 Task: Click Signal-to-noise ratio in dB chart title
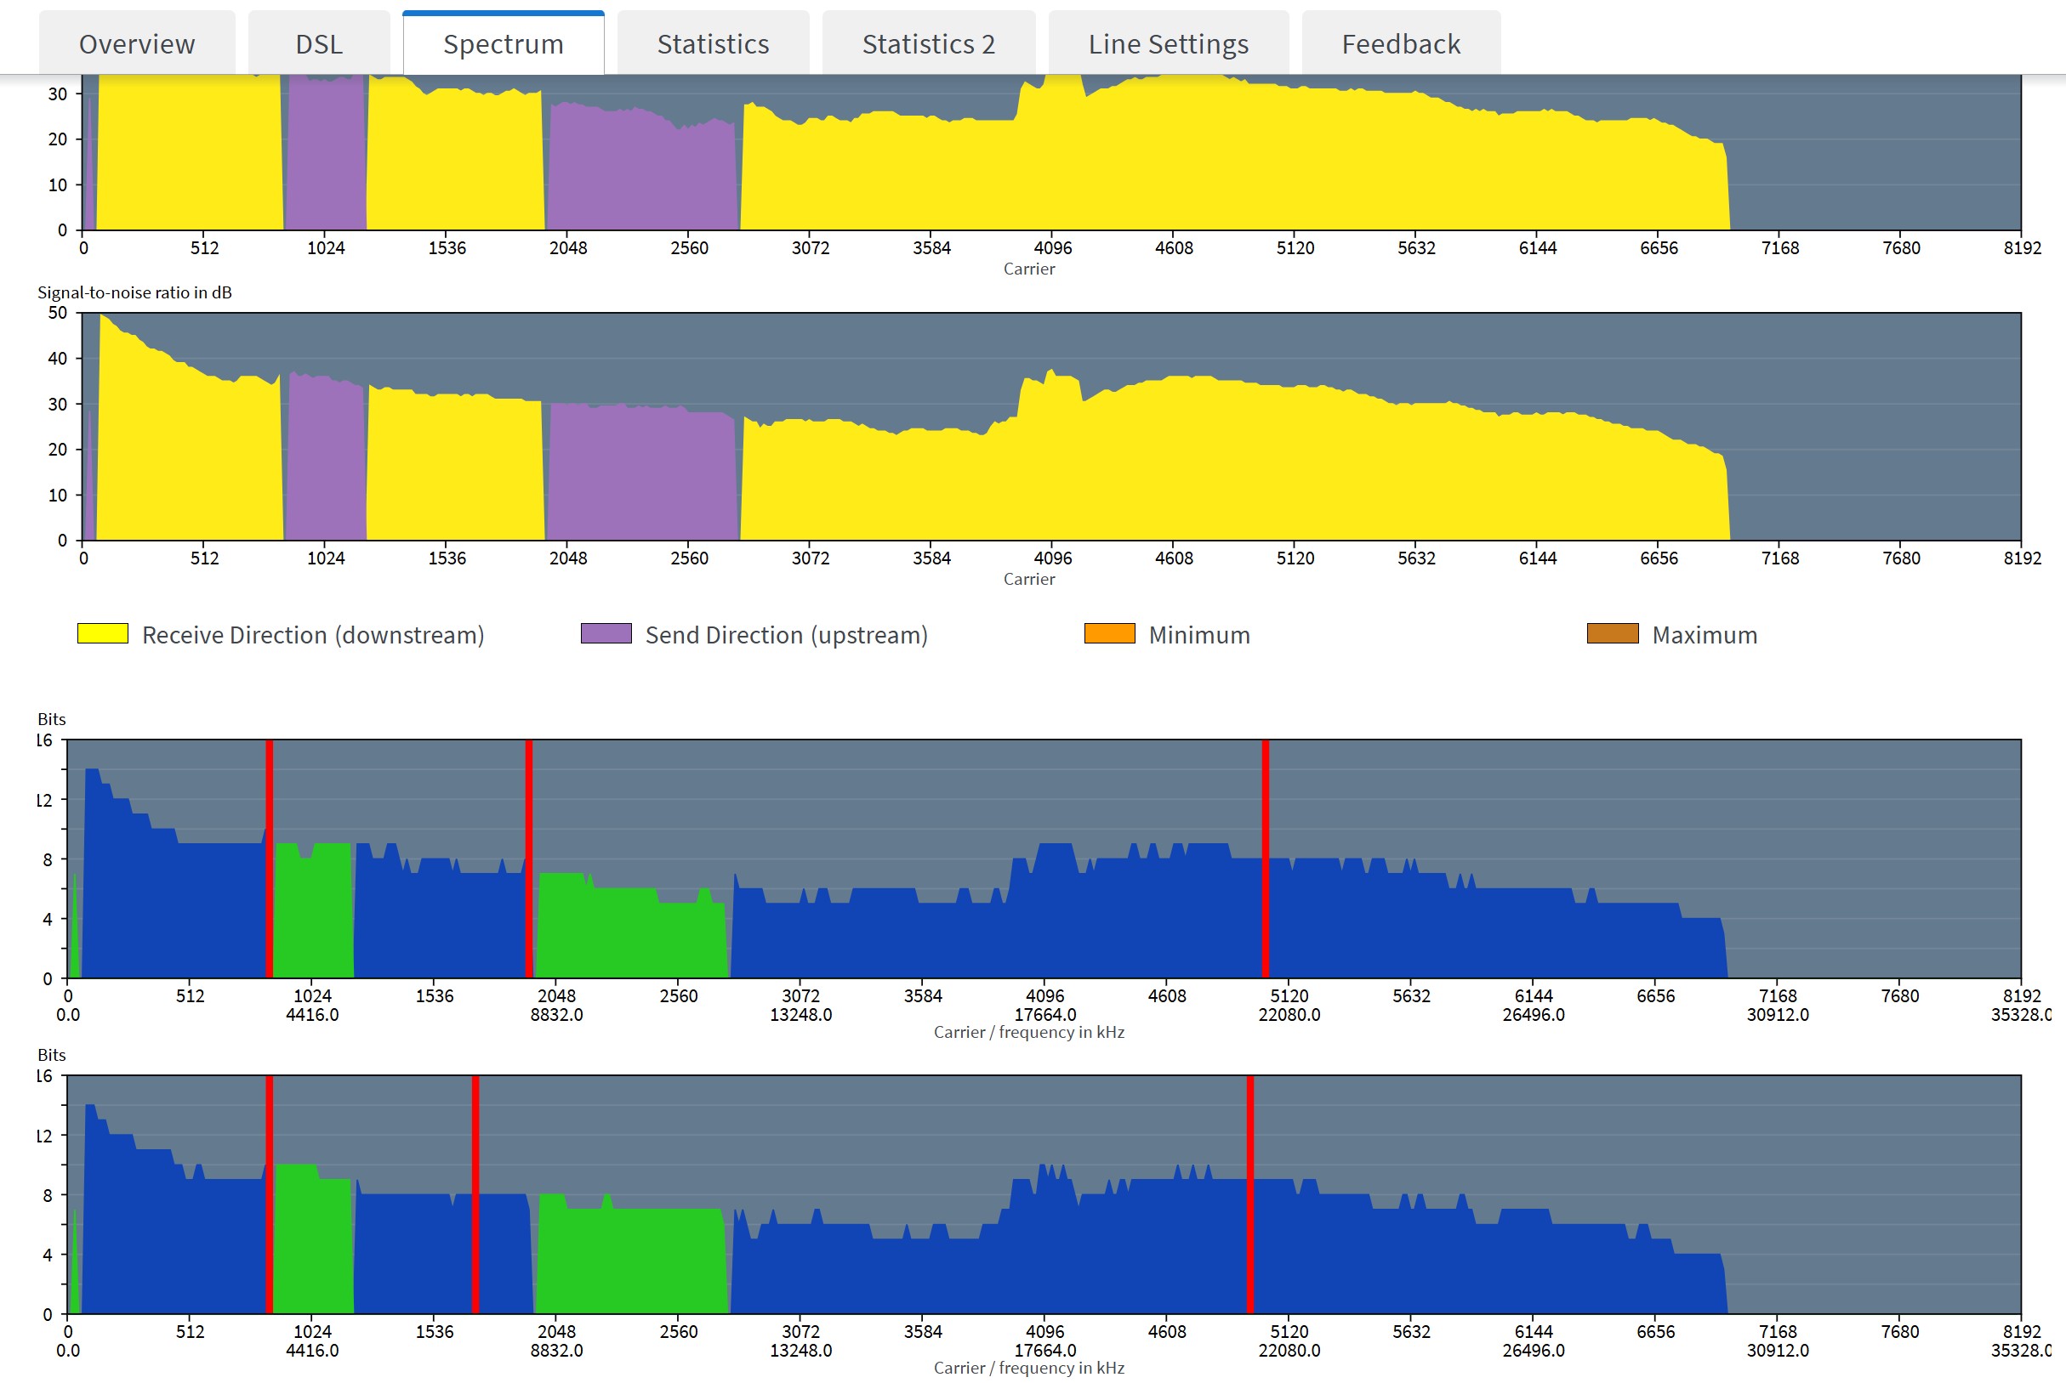pyautogui.click(x=134, y=292)
